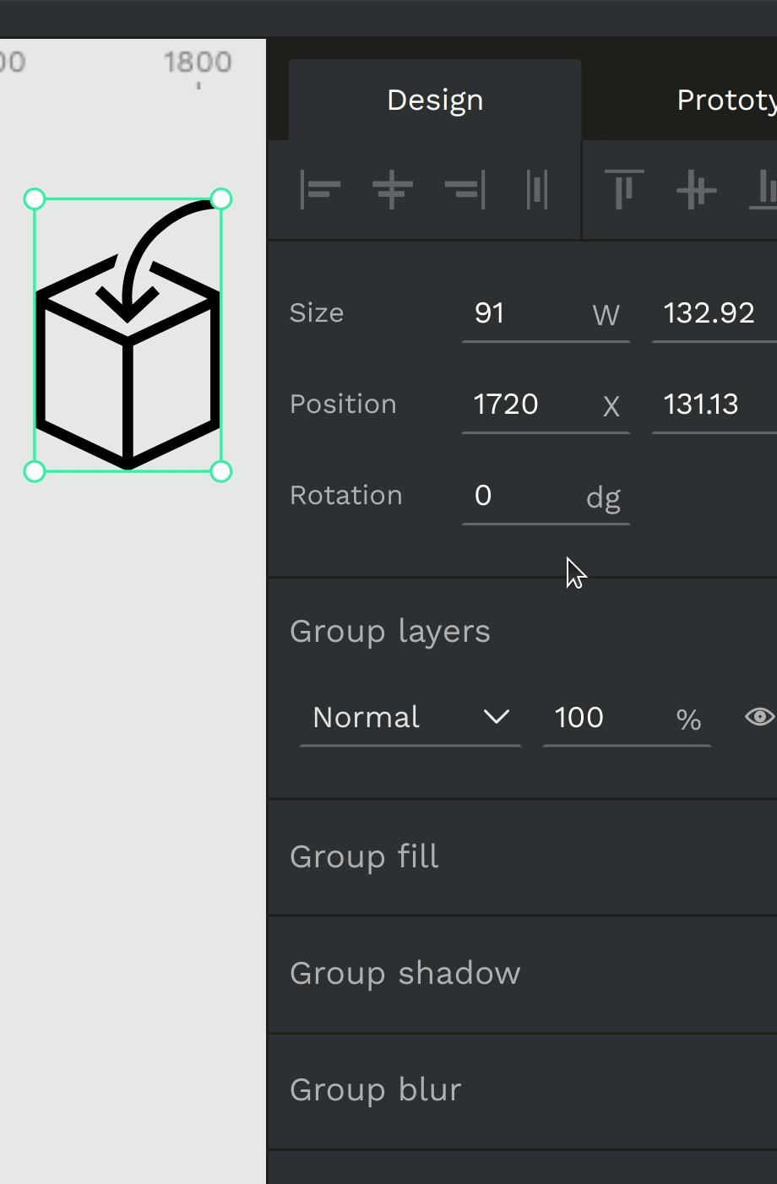
Task: Distribute horizontal spacing icon
Action: click(537, 190)
